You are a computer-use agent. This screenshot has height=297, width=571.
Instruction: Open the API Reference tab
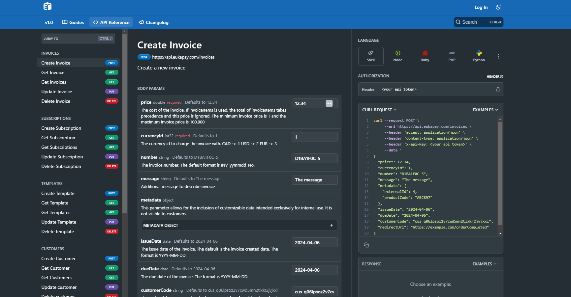[111, 22]
